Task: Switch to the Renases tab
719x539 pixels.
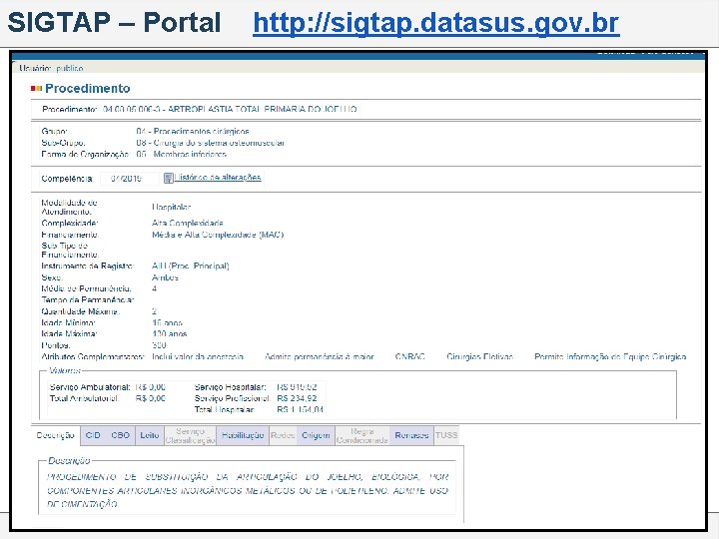Action: [411, 435]
